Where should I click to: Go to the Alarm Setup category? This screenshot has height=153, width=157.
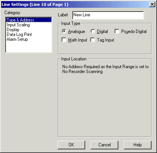17,39
